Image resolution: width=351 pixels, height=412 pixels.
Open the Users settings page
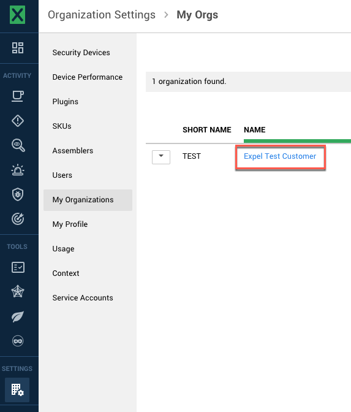point(62,175)
